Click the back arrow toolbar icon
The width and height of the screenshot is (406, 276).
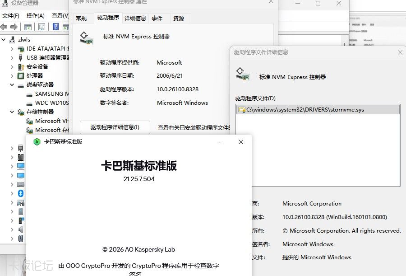click(x=4, y=27)
